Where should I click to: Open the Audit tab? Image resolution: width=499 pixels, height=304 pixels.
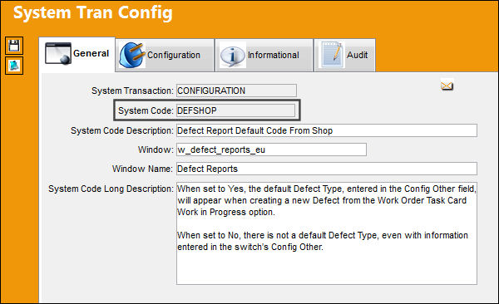(344, 56)
